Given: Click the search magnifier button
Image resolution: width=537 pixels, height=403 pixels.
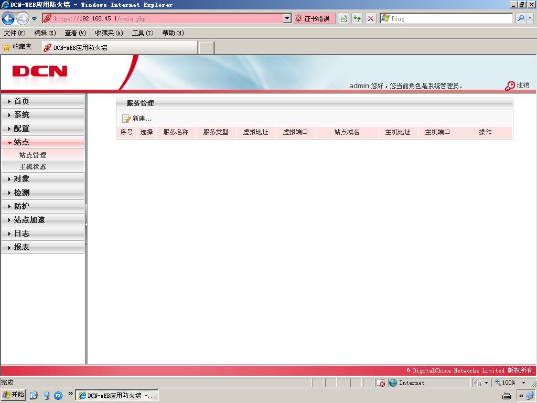Looking at the screenshot, I should click(521, 18).
